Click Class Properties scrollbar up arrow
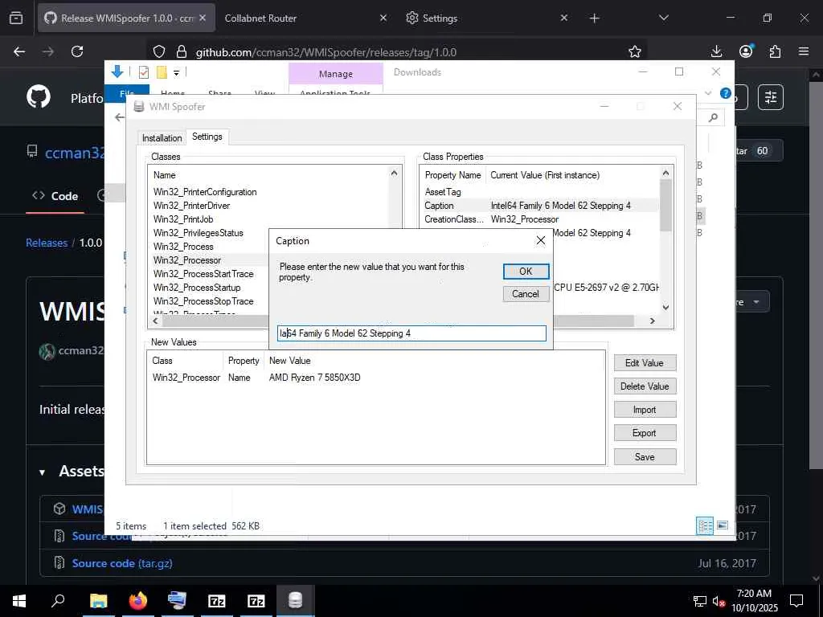 pos(665,174)
